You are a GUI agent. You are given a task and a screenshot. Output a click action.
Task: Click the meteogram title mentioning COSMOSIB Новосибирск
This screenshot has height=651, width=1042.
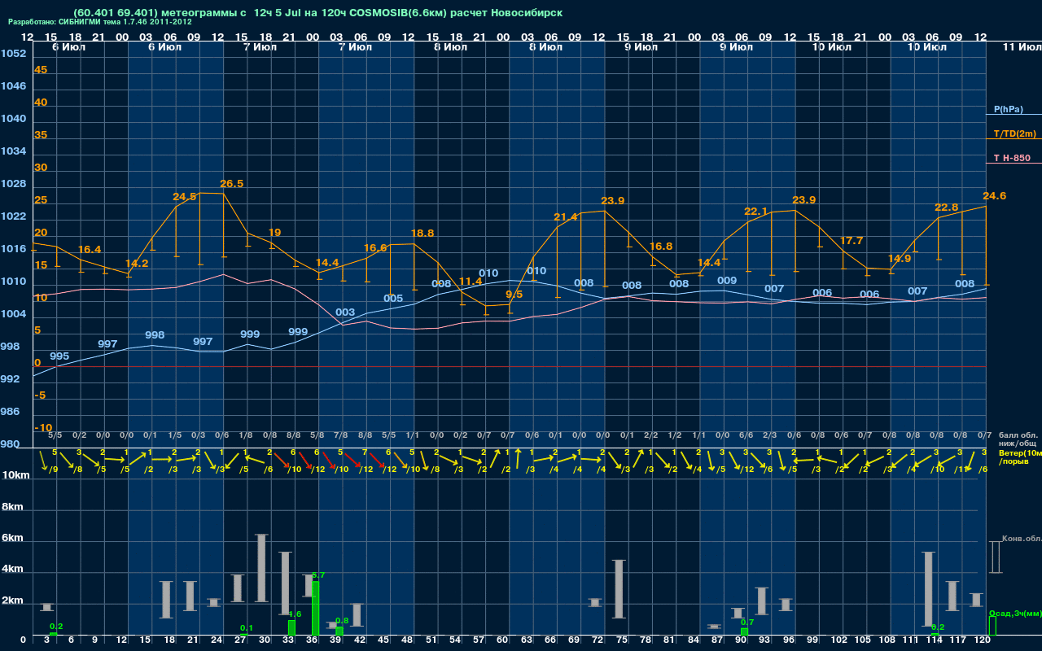317,13
